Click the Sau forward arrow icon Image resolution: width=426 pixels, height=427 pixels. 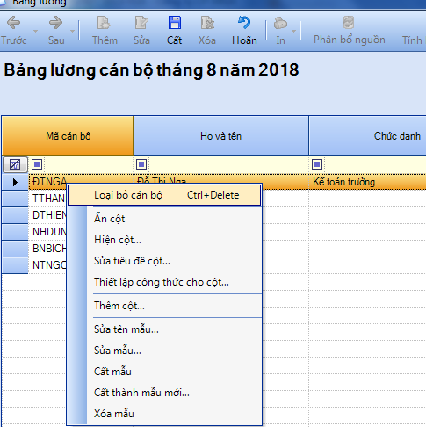55,23
